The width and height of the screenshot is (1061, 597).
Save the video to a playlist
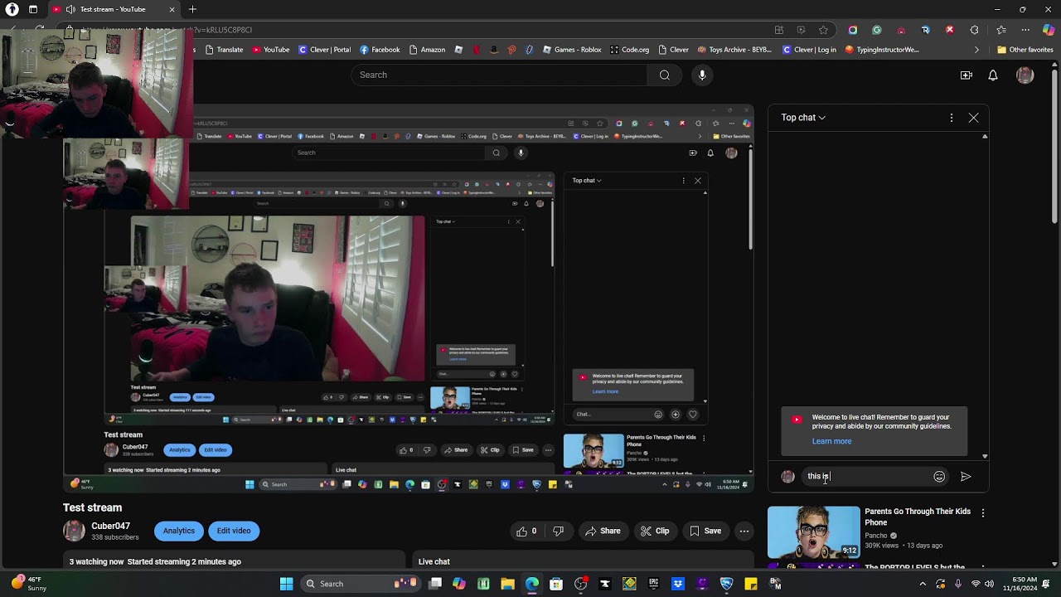pos(705,531)
